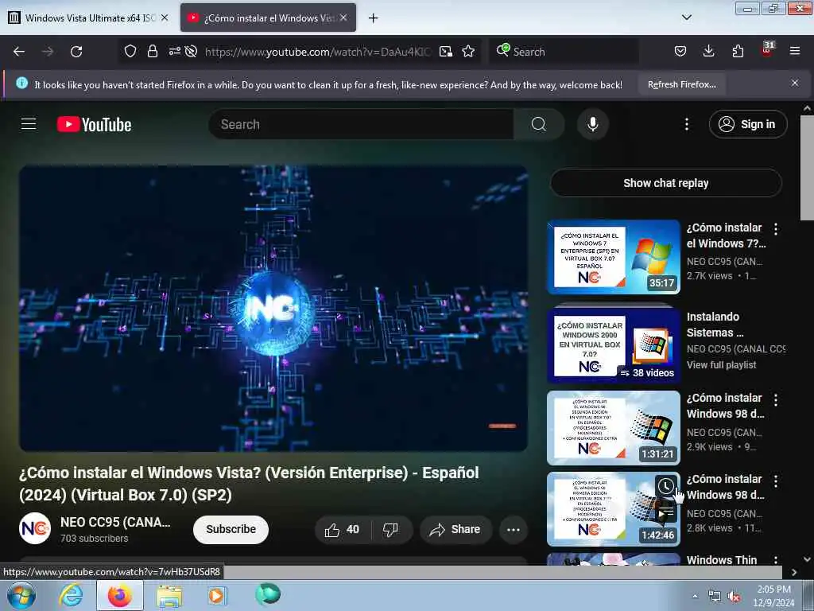Click the video player area

[x=273, y=308]
